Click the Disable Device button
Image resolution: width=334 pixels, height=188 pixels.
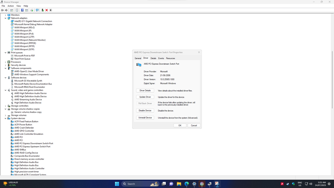(x=145, y=111)
